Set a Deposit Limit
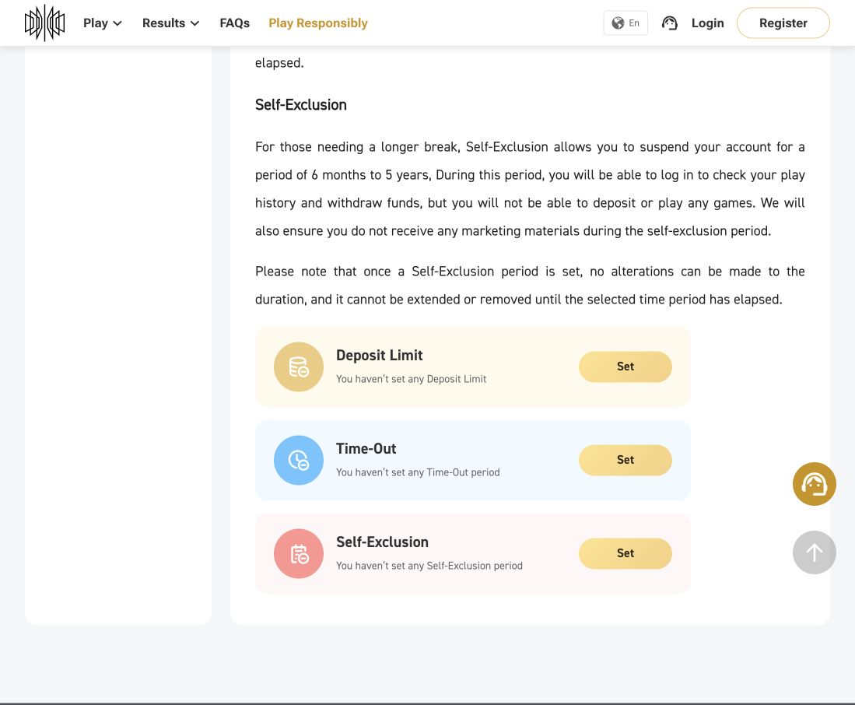The height and width of the screenshot is (705, 855). (x=625, y=367)
